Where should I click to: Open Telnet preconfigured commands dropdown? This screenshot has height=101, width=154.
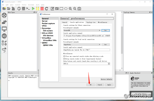point(82,30)
